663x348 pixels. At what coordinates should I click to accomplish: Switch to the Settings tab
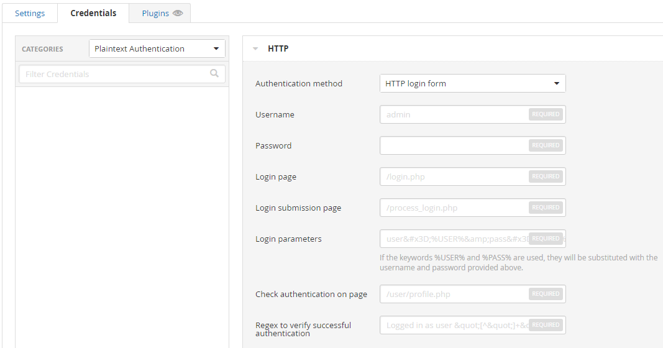point(30,13)
